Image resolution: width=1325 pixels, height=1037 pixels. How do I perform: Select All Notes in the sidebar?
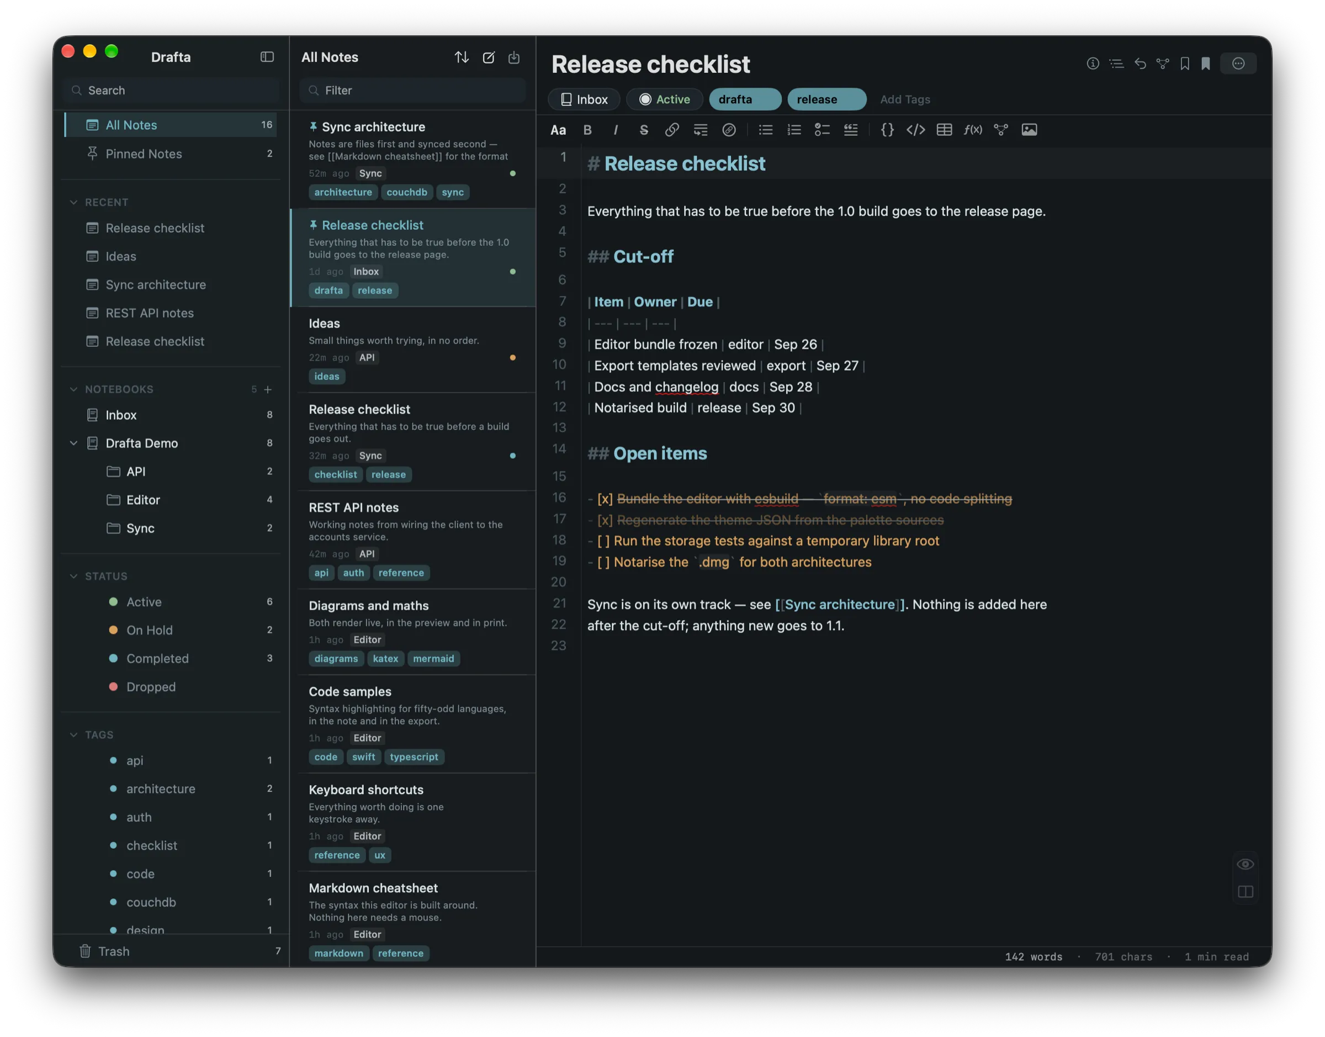click(x=171, y=125)
